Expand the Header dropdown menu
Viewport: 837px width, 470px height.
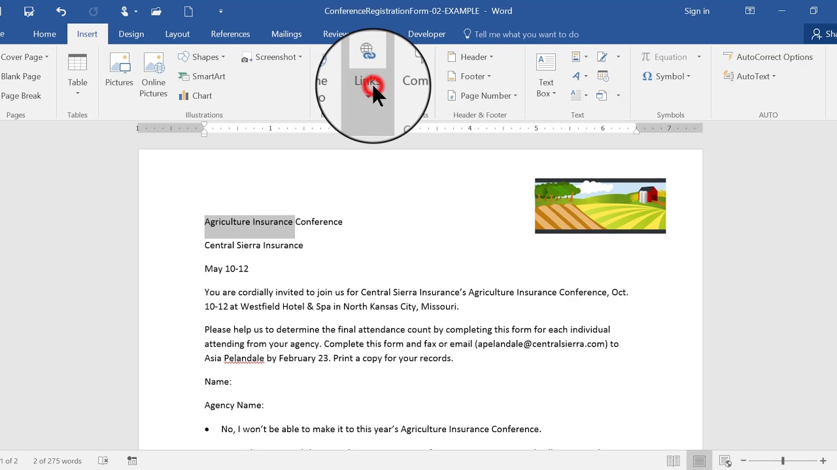click(471, 57)
